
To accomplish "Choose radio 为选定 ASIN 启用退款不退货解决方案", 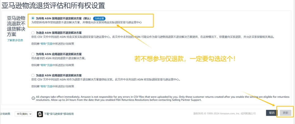I will [33, 75].
